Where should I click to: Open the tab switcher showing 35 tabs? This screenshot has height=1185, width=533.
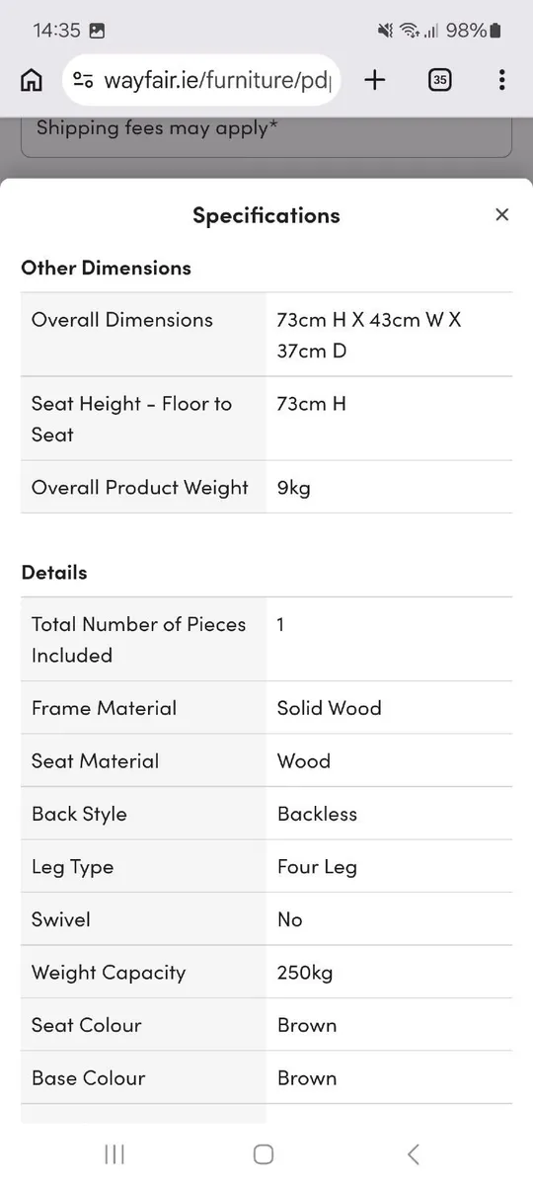pyautogui.click(x=440, y=80)
